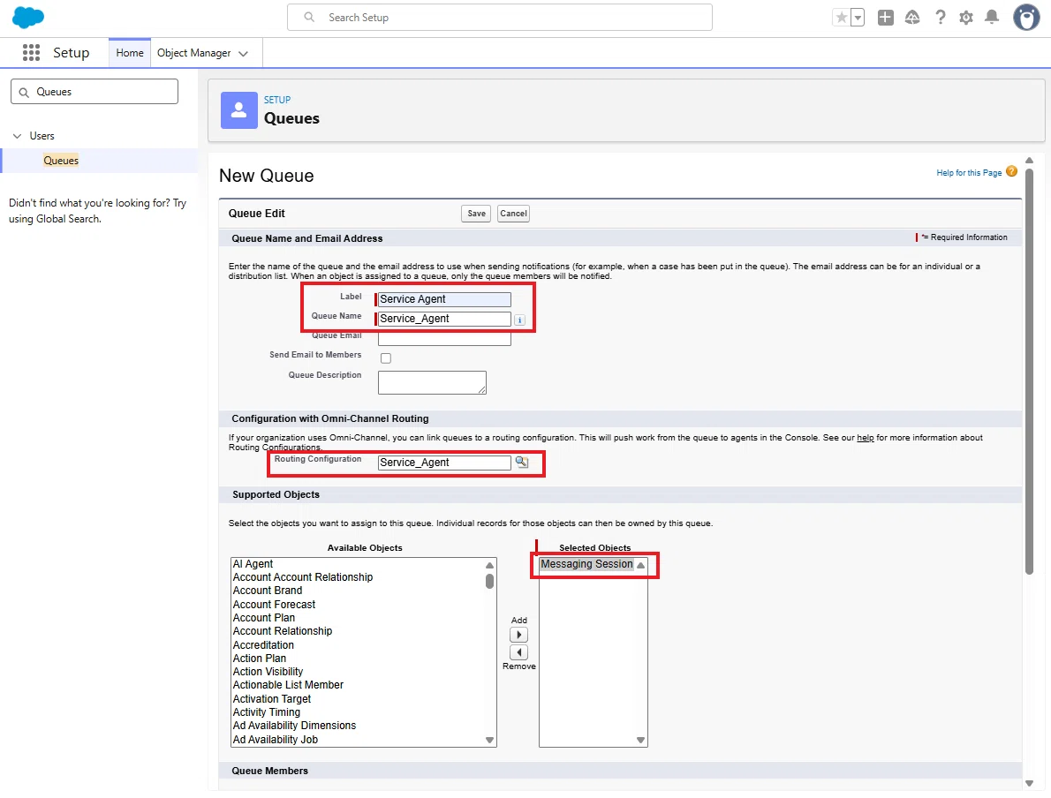Collapse the Users tree section
This screenshot has height=798, width=1051.
18,136
